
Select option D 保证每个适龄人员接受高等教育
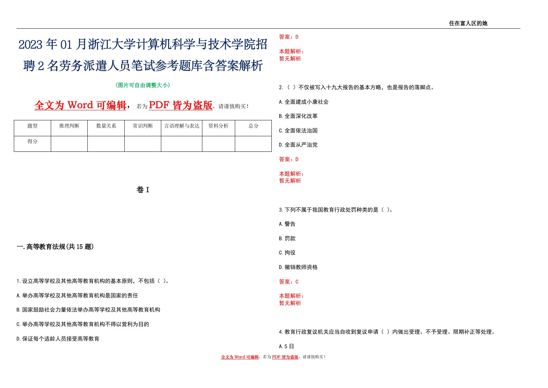tap(58, 339)
